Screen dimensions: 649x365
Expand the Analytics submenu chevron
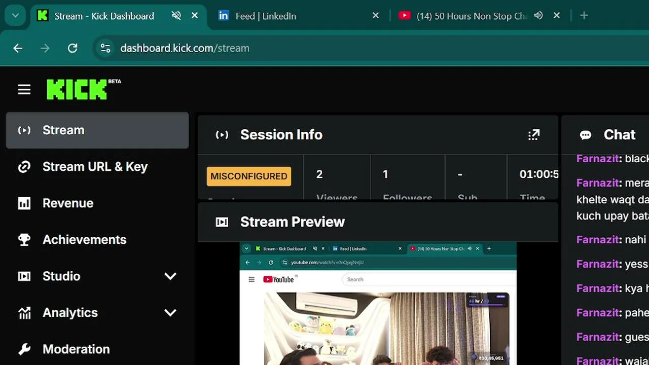click(170, 313)
